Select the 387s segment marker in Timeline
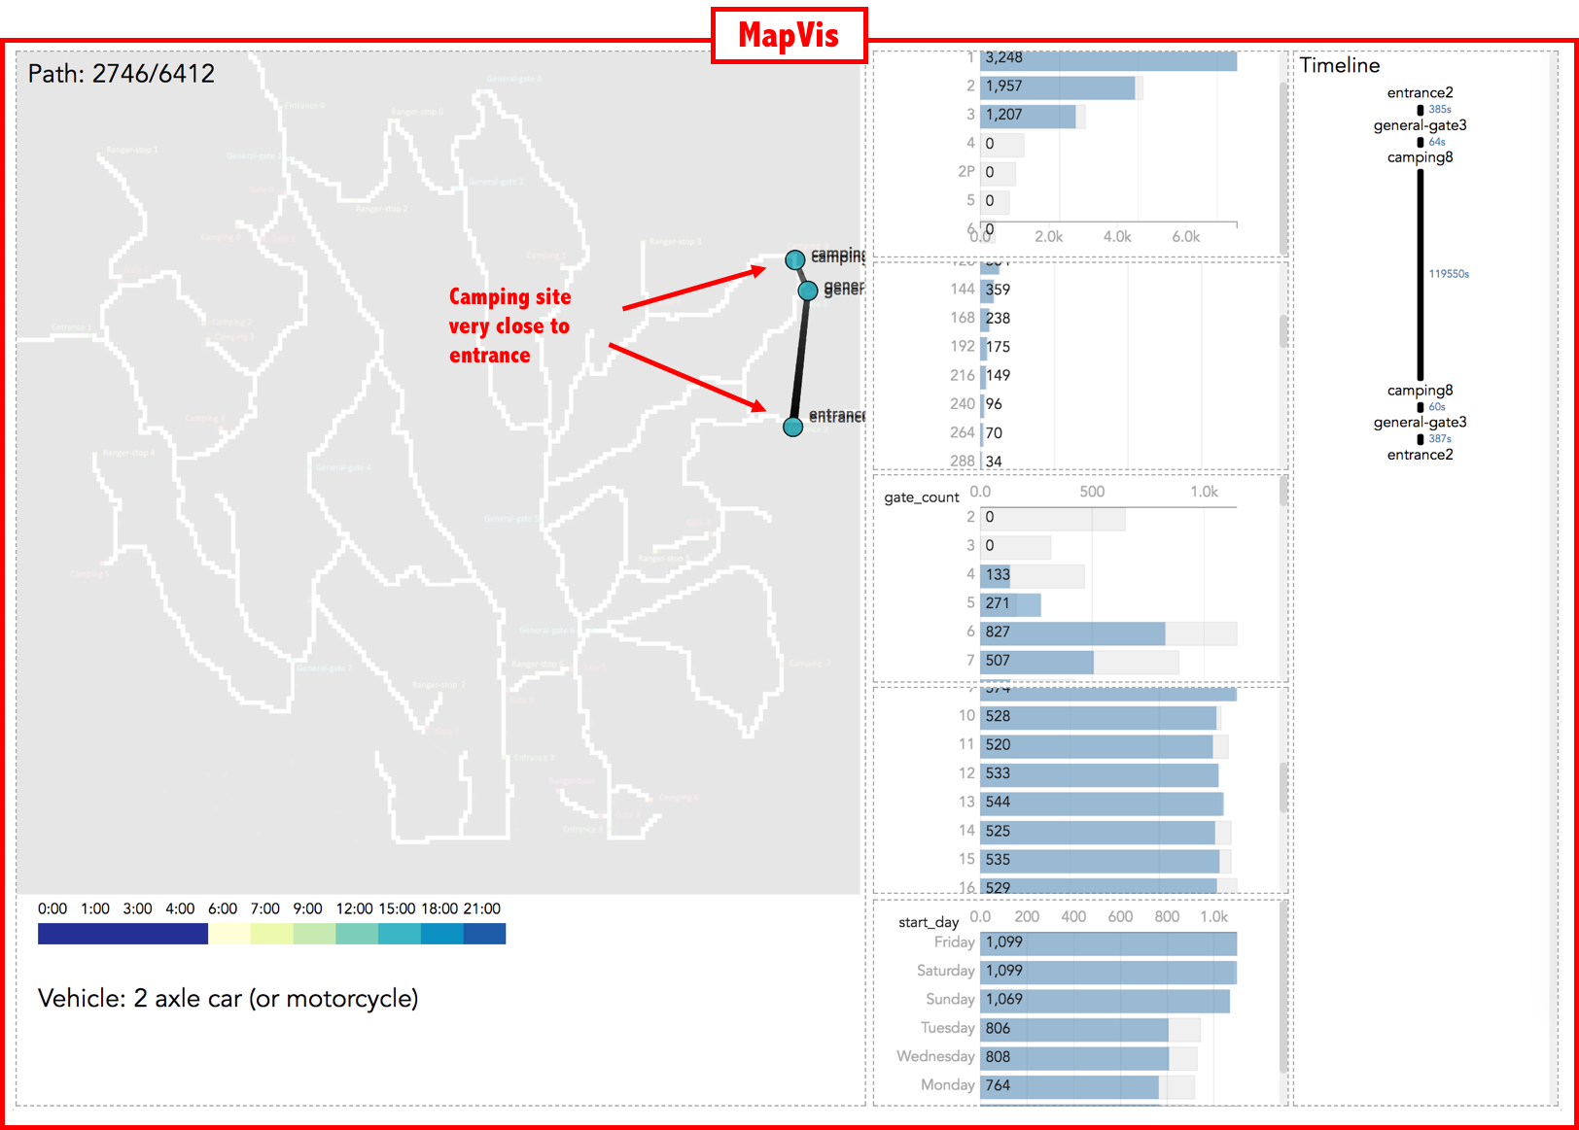 (x=1421, y=439)
